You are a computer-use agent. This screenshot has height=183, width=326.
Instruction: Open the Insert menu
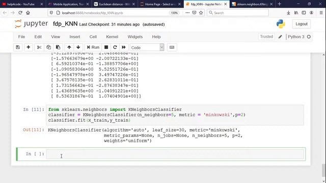coord(75,37)
